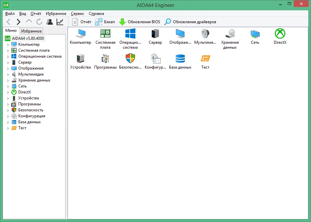311x222 pixels.
Task: Expand the Мультимедиа tree node
Action: 8,75
